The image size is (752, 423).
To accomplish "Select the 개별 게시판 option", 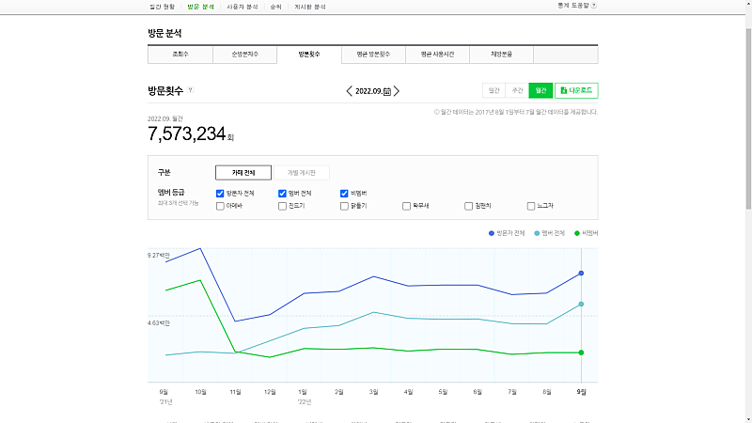I will pos(301,173).
